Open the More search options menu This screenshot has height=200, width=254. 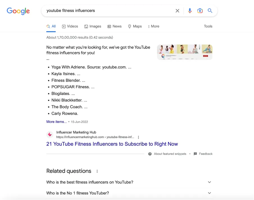(x=154, y=26)
